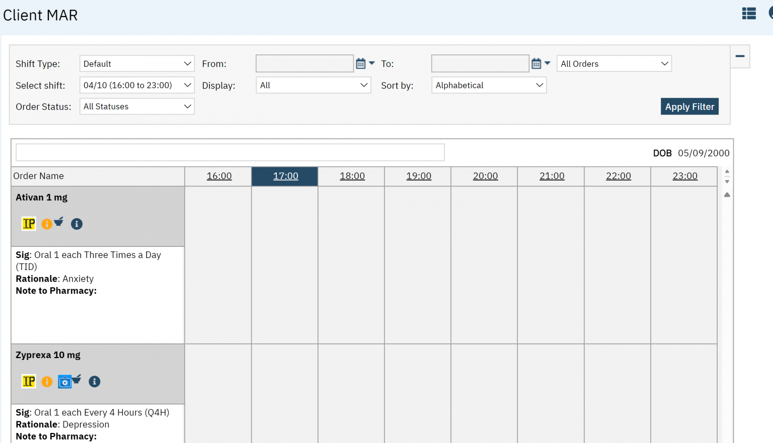Click the client name field above grid
The image size is (773, 443).
pyautogui.click(x=230, y=152)
